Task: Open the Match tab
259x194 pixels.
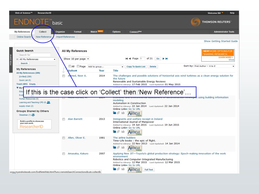Action: (97, 32)
